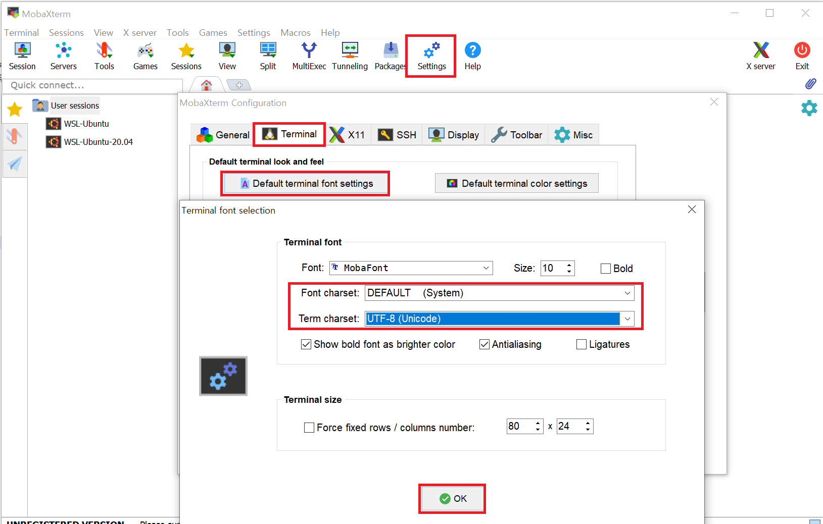Image resolution: width=823 pixels, height=524 pixels.
Task: Switch to the Terminal configuration tab
Action: [289, 134]
